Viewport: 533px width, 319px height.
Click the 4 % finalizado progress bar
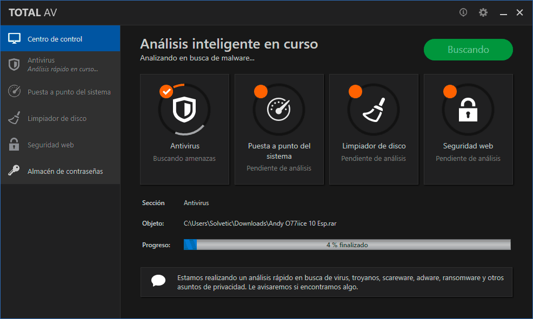click(x=347, y=245)
